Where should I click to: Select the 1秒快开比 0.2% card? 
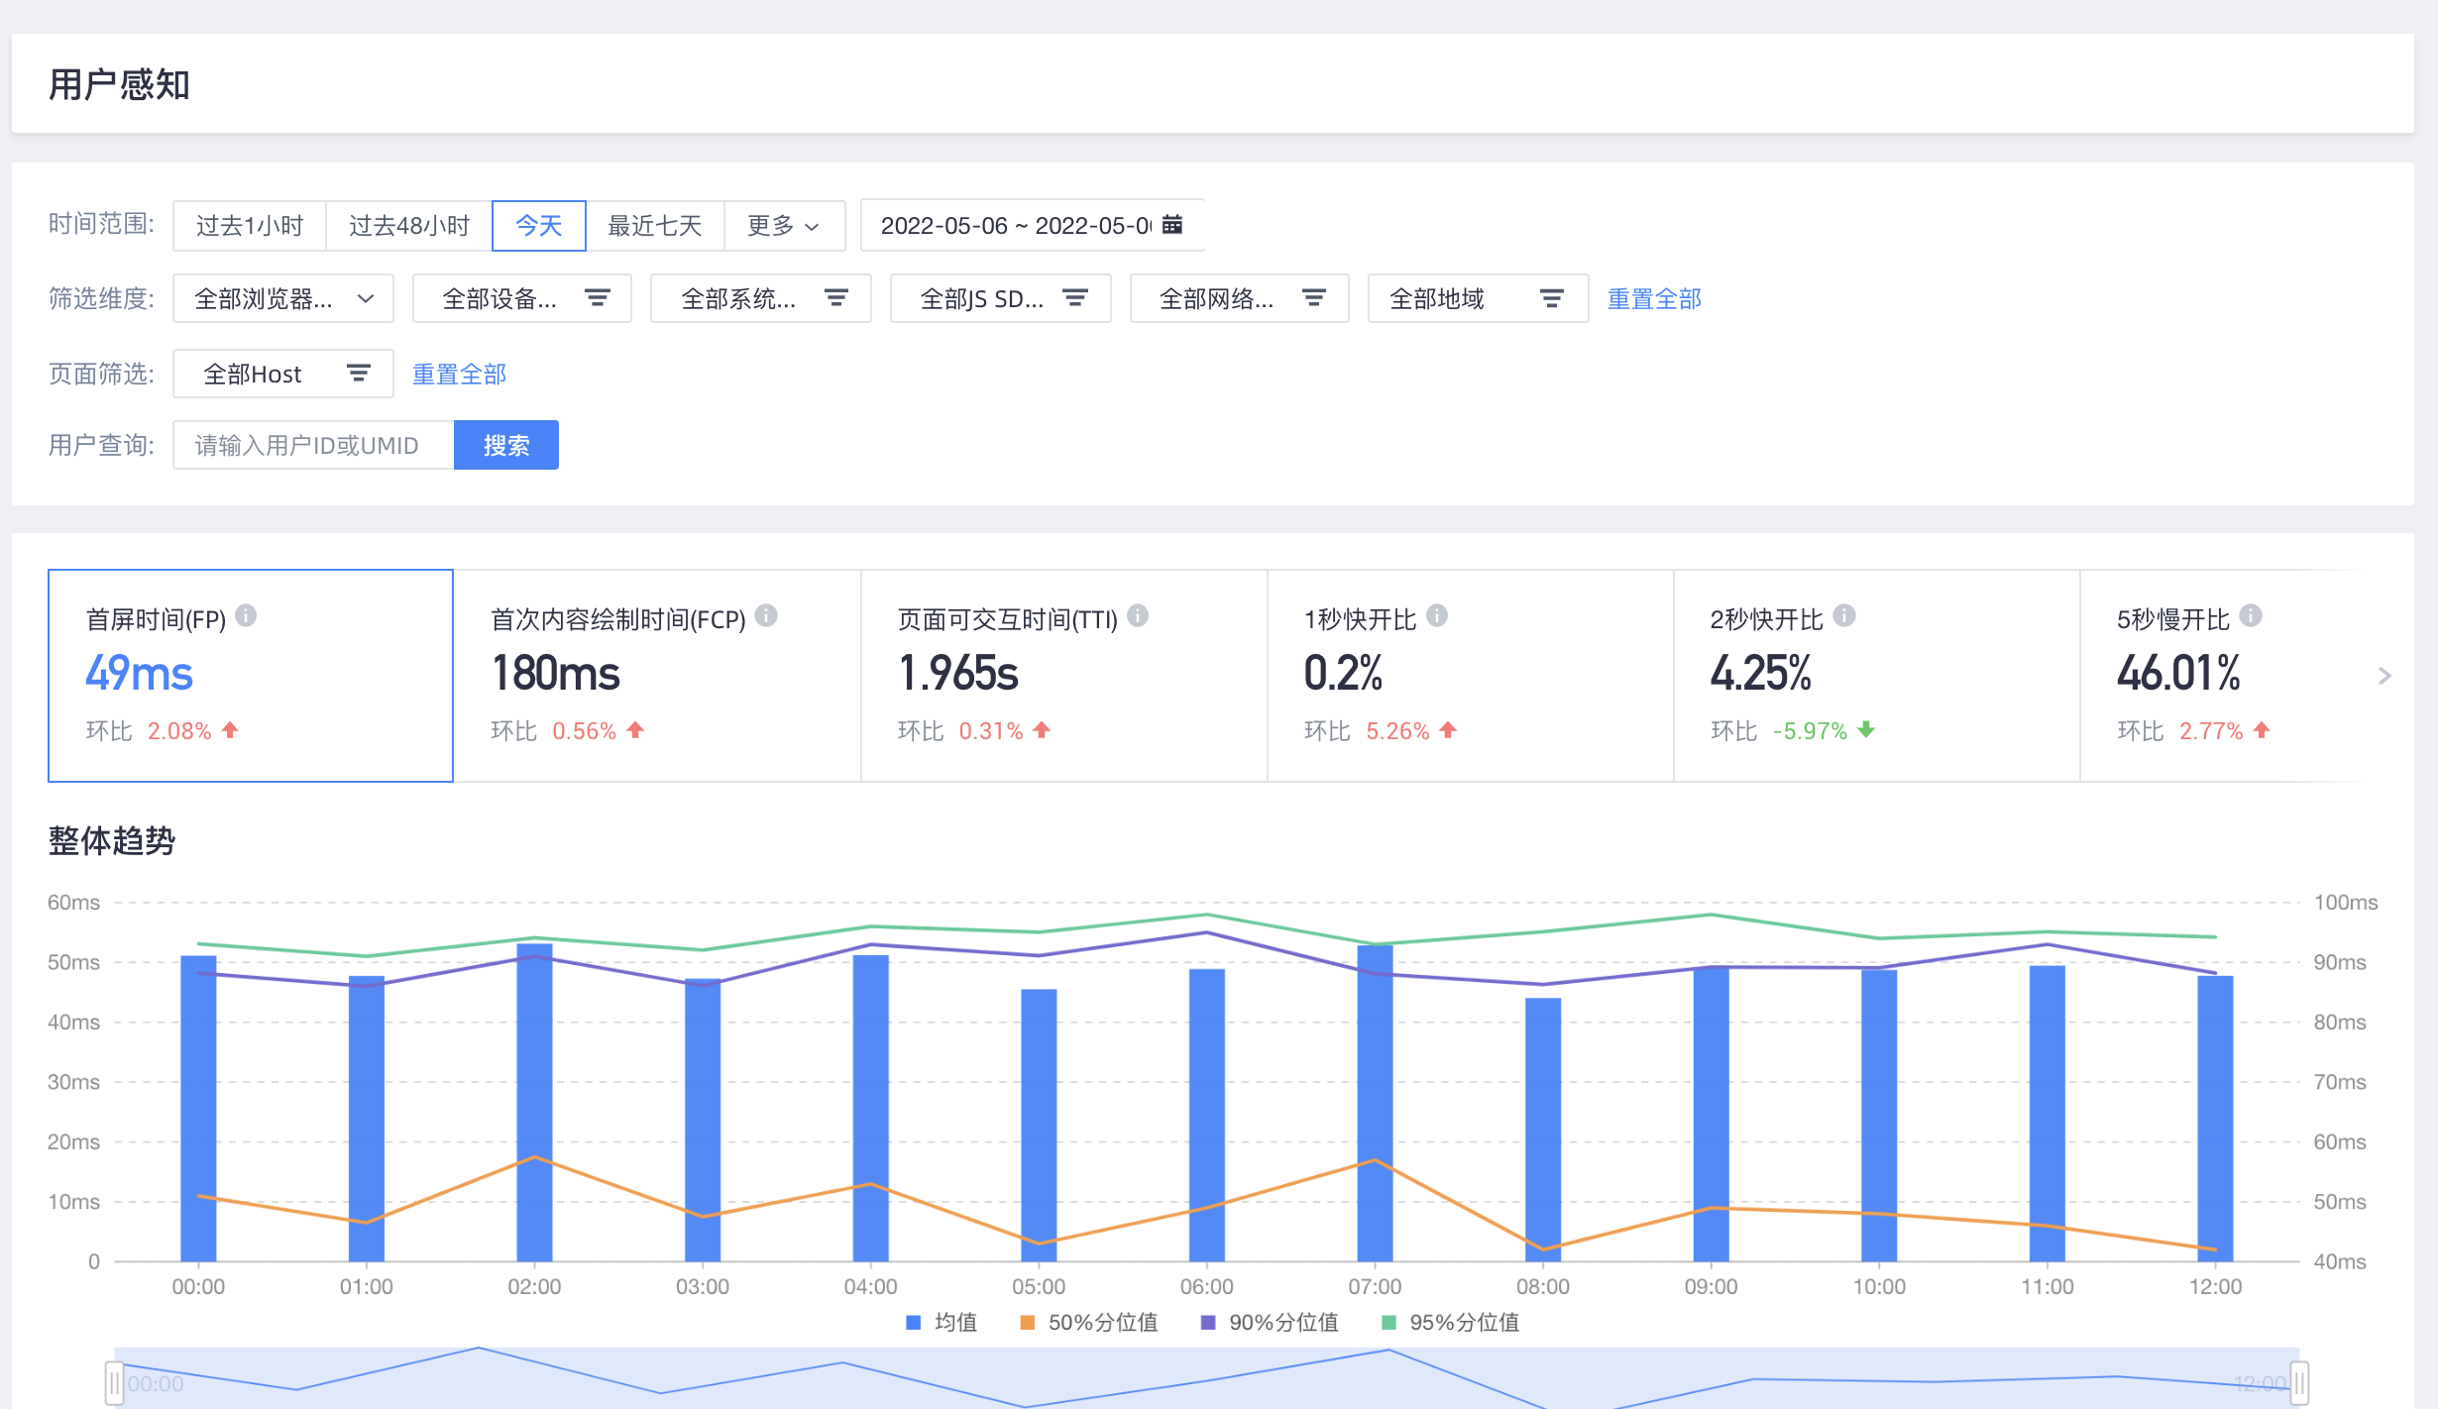point(1471,676)
